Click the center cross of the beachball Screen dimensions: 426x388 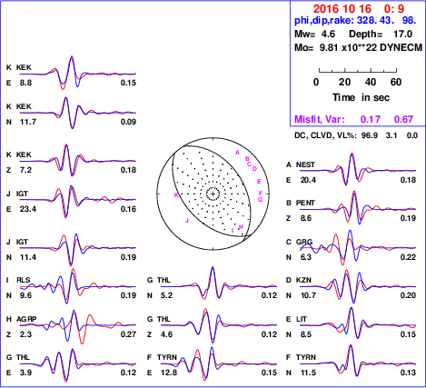(213, 194)
